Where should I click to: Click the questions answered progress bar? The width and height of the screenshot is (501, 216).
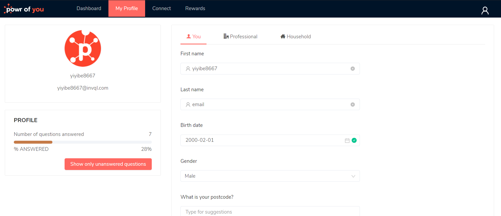tap(83, 142)
